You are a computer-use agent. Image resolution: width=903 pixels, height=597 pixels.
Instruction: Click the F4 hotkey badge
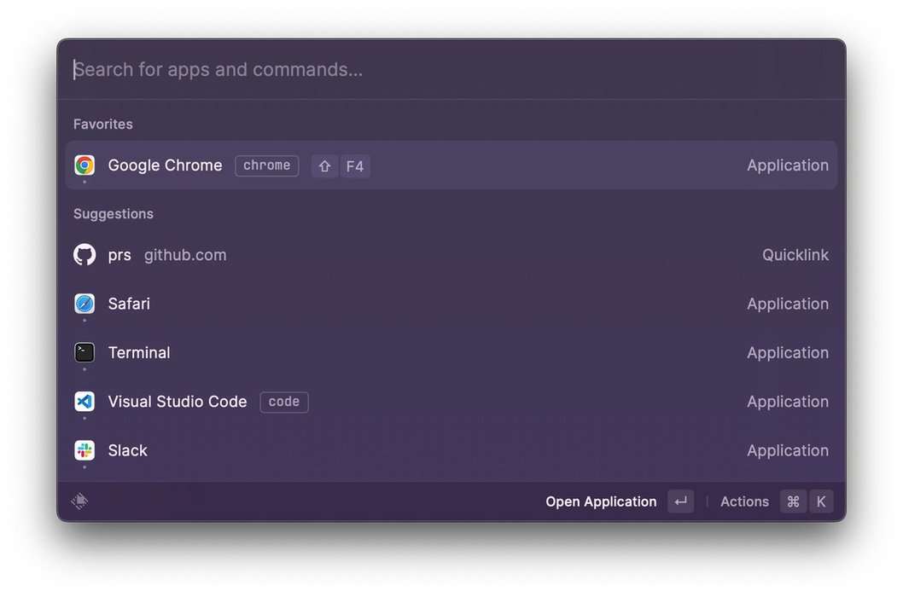coord(355,166)
